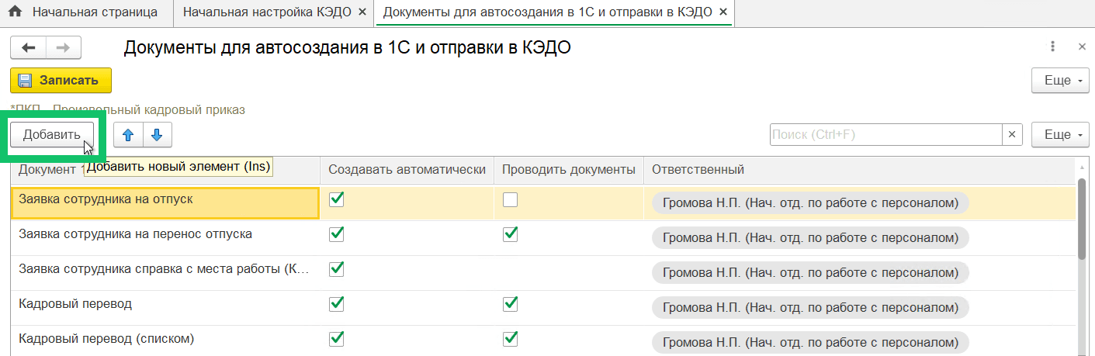1095x356 pixels.
Task: Click the forward navigation arrow
Action: (x=64, y=48)
